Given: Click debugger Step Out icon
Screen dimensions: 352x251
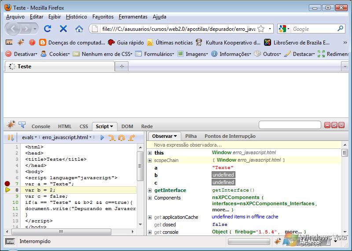Looking at the screenshot, I should pyautogui.click(x=131, y=137).
